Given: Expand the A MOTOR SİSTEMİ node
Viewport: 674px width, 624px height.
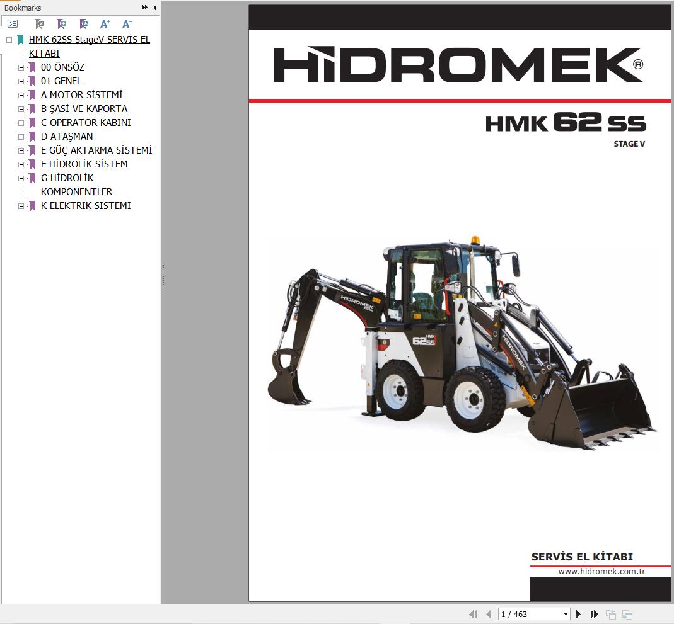Looking at the screenshot, I should coord(21,95).
